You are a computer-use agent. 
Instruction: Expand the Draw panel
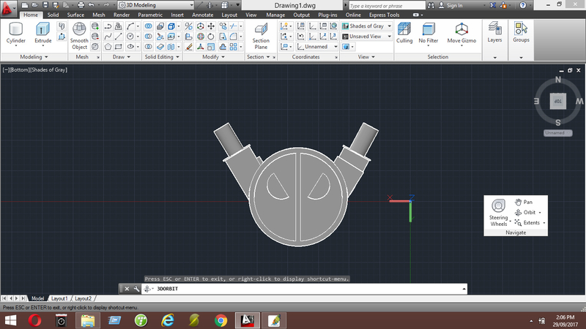[122, 57]
